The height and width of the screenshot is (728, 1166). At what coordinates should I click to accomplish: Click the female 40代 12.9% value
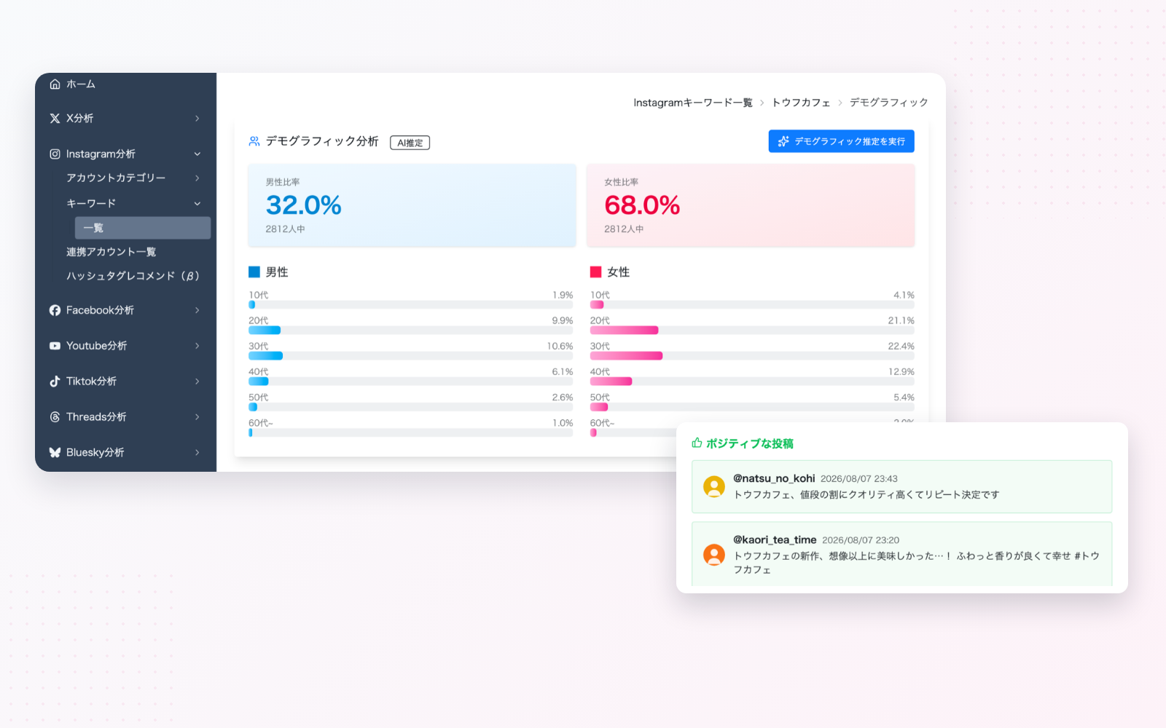tap(901, 372)
